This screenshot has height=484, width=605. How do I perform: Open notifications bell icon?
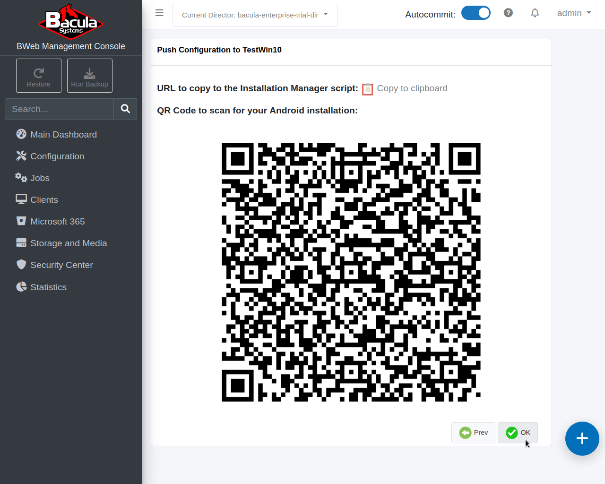pyautogui.click(x=535, y=13)
